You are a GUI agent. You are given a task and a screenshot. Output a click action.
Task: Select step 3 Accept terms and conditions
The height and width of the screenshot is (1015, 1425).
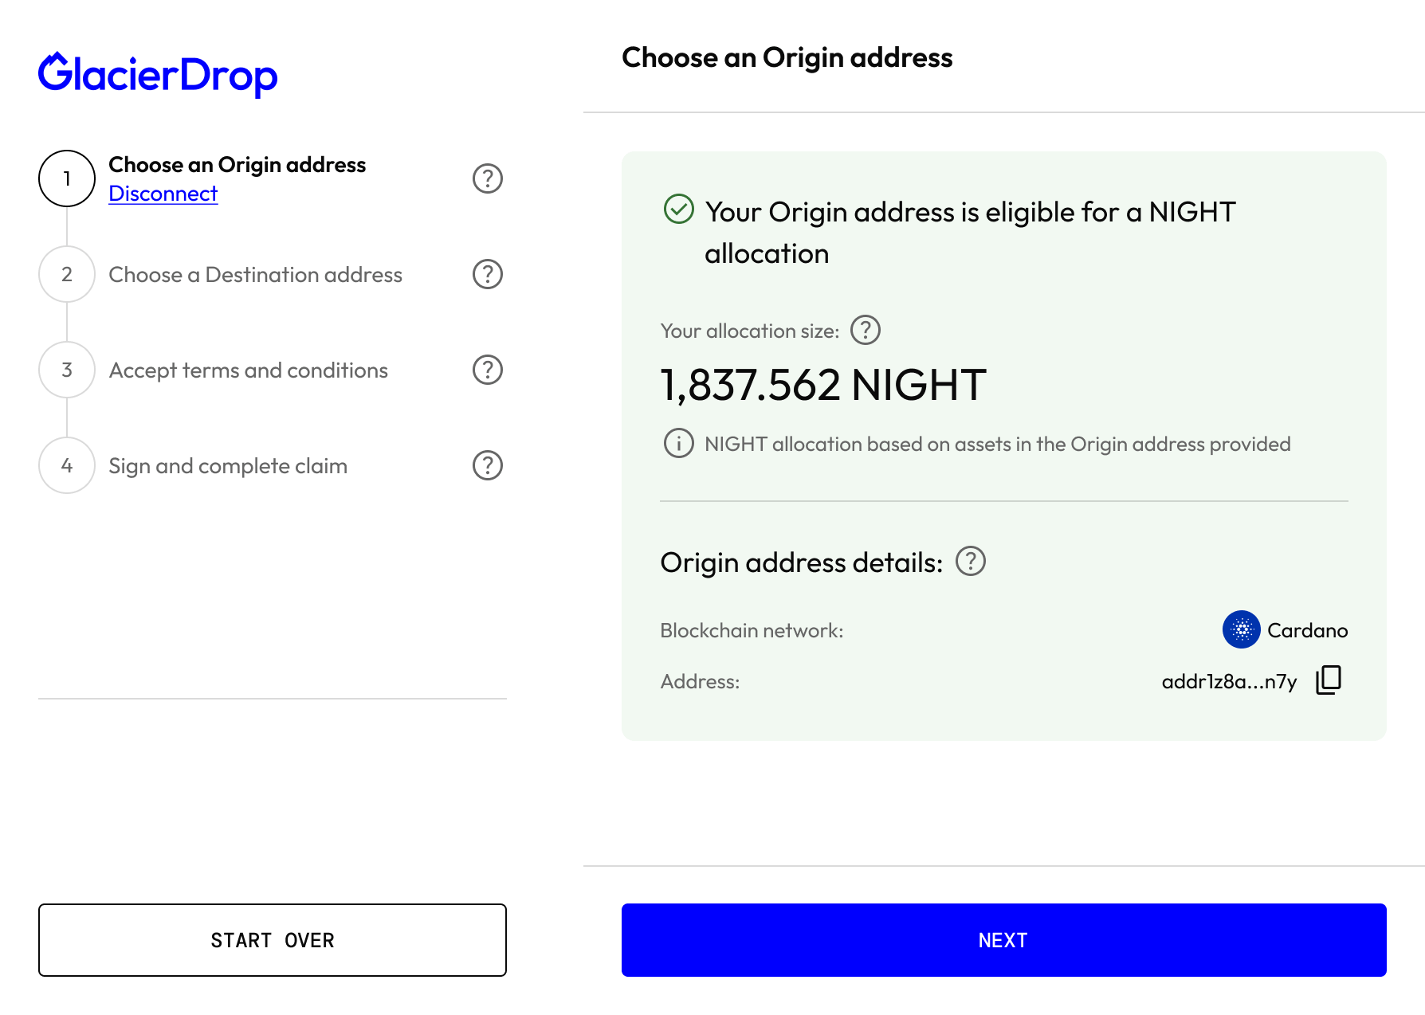[67, 370]
